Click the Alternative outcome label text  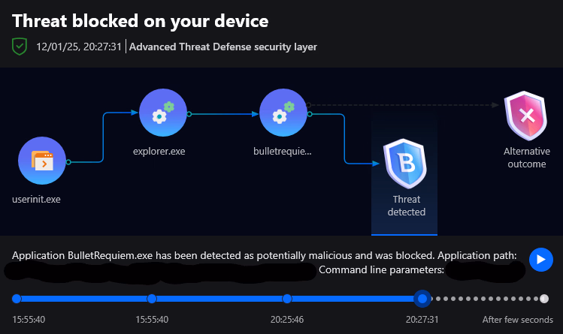point(525,158)
